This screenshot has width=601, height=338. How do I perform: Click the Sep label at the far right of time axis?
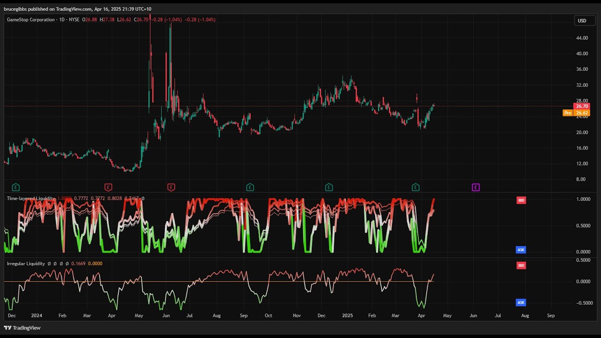point(551,316)
